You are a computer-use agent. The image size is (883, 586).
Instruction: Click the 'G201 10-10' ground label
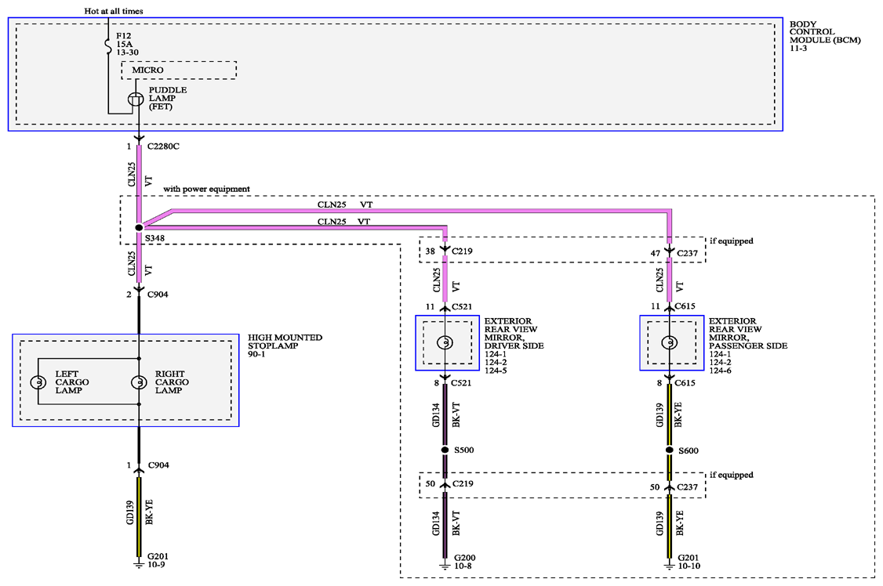coord(689,562)
